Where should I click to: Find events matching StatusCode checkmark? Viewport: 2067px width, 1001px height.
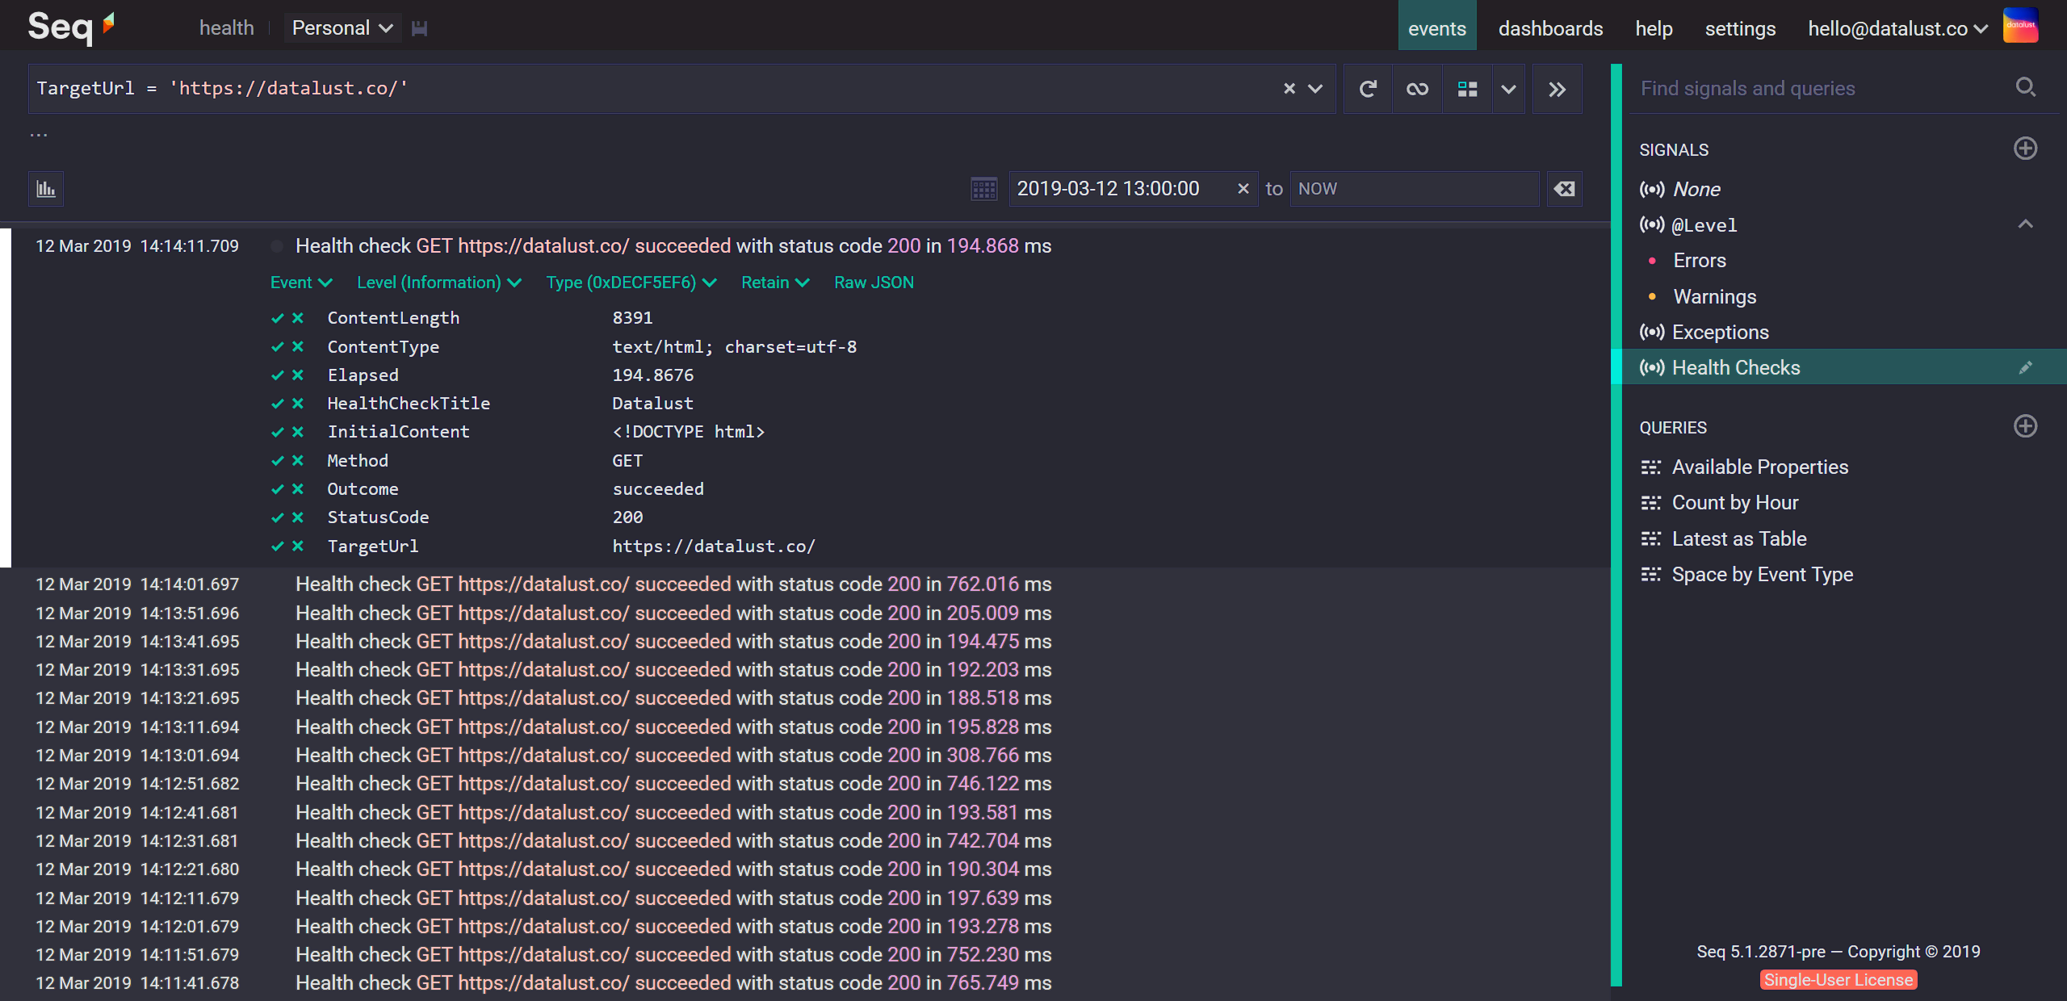[x=277, y=517]
